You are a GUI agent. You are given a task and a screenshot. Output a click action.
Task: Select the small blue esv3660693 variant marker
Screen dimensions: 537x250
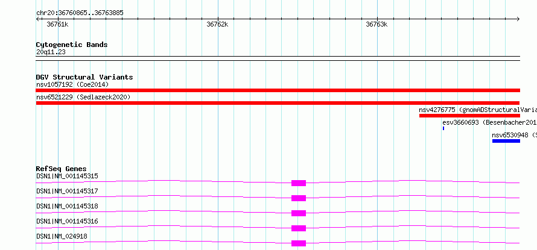443,128
